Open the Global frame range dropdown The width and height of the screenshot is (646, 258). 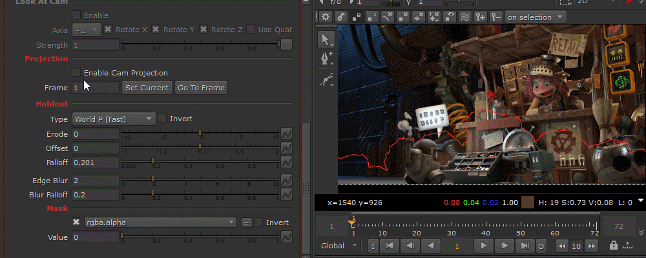click(339, 246)
